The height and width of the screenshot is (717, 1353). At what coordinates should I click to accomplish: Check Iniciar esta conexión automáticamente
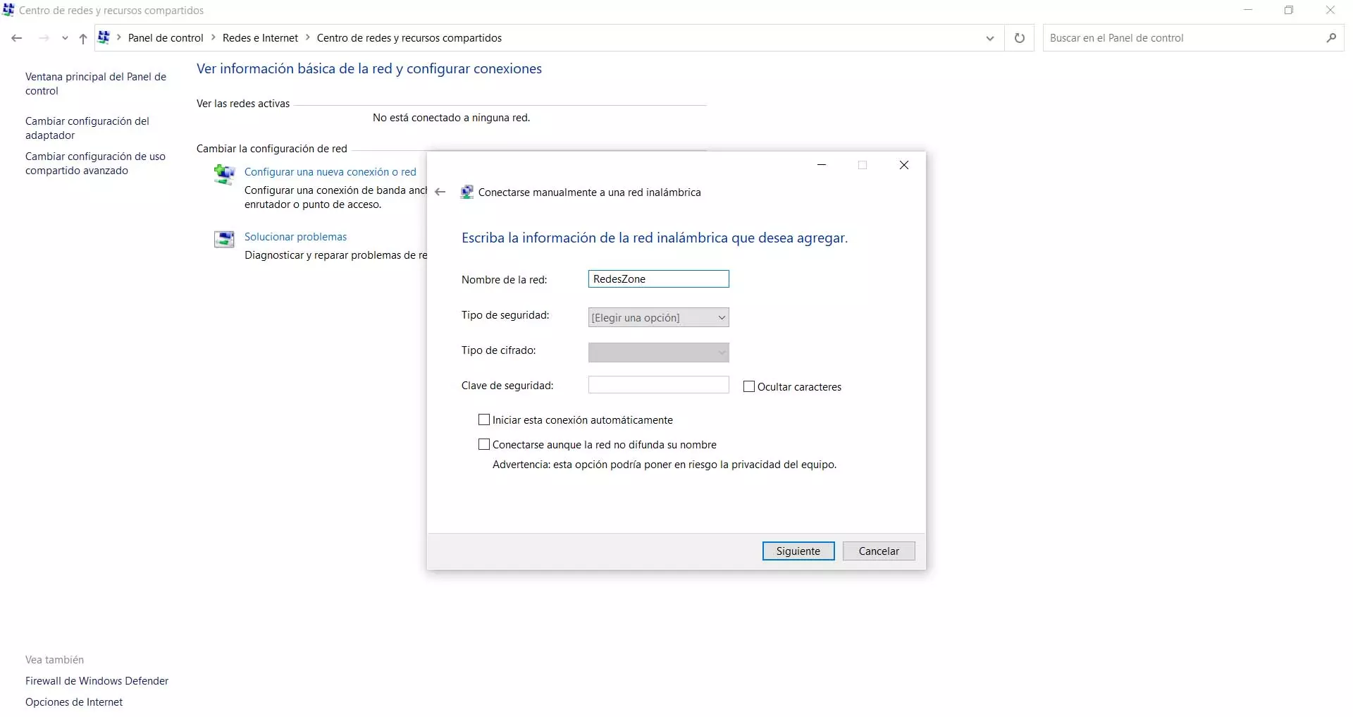484,419
